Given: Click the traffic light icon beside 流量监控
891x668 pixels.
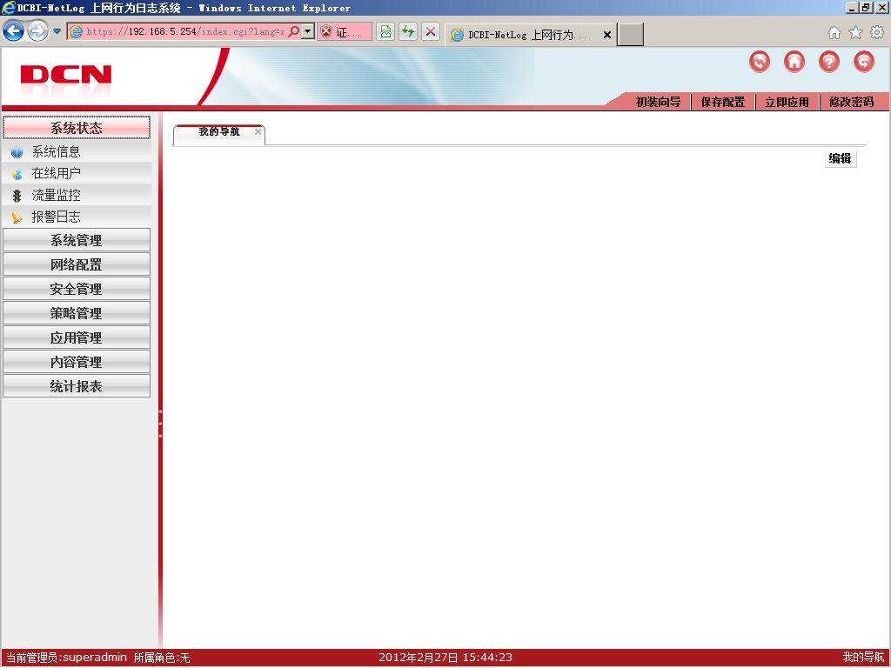Looking at the screenshot, I should [17, 196].
